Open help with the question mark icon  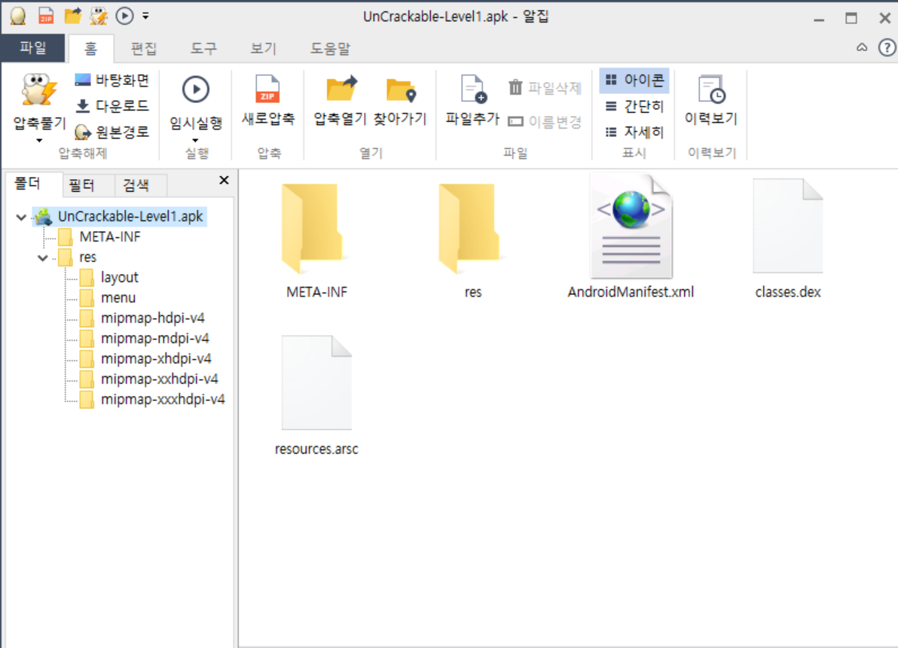pyautogui.click(x=887, y=47)
